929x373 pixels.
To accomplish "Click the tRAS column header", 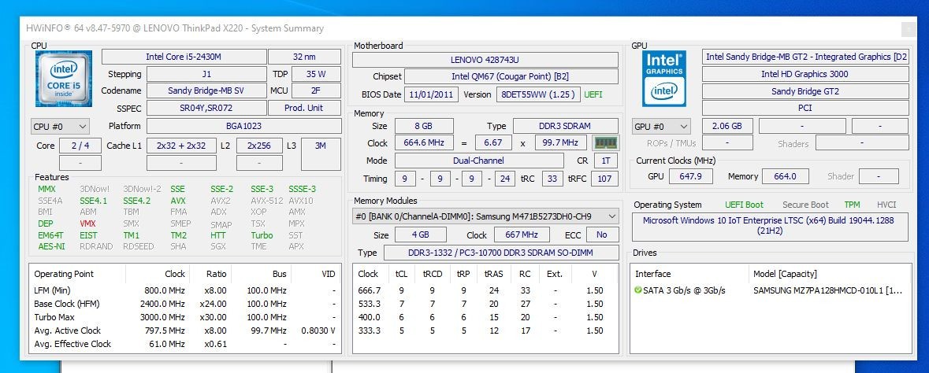I will (x=494, y=274).
